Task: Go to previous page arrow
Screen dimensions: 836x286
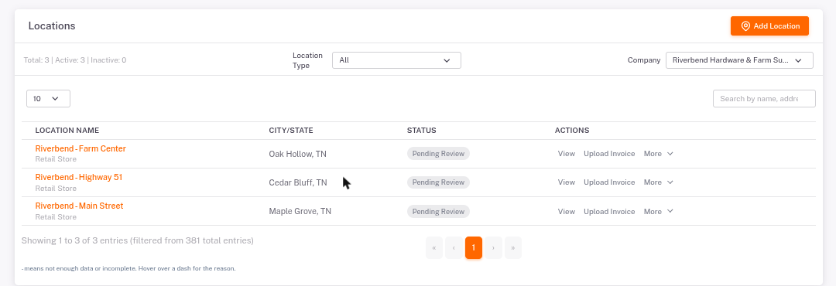Action: [x=454, y=247]
